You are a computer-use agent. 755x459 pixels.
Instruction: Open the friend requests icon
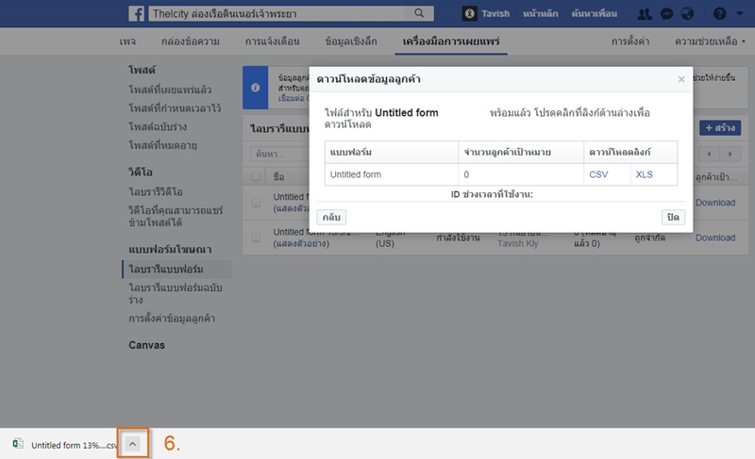coord(645,13)
